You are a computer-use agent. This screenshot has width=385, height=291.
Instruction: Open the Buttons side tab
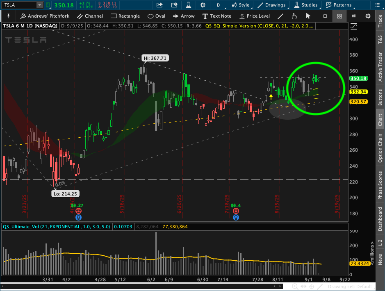tap(380, 97)
